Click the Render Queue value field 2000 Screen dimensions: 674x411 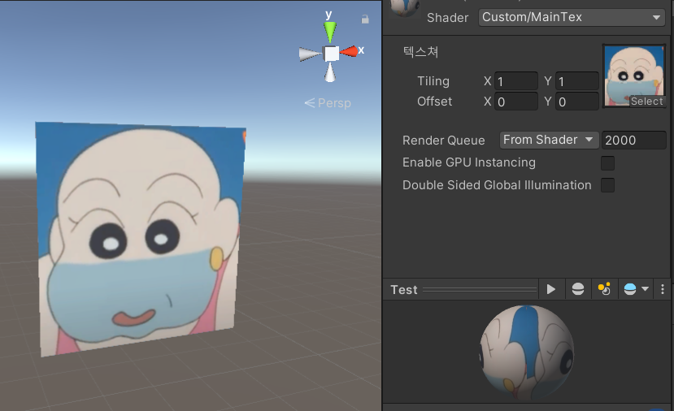click(x=634, y=140)
